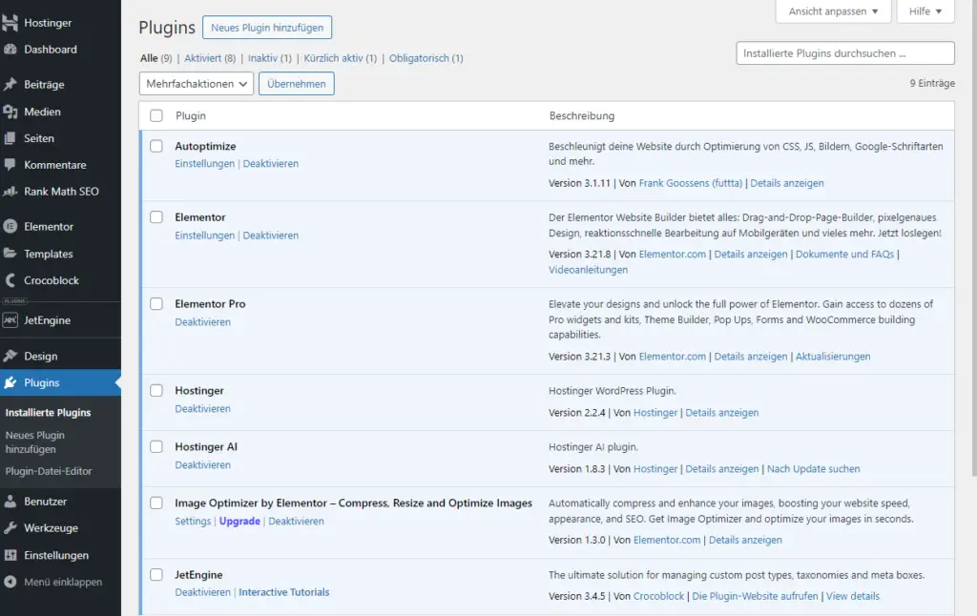This screenshot has width=977, height=616.
Task: Click the Seiten pages icon
Action: (x=10, y=138)
